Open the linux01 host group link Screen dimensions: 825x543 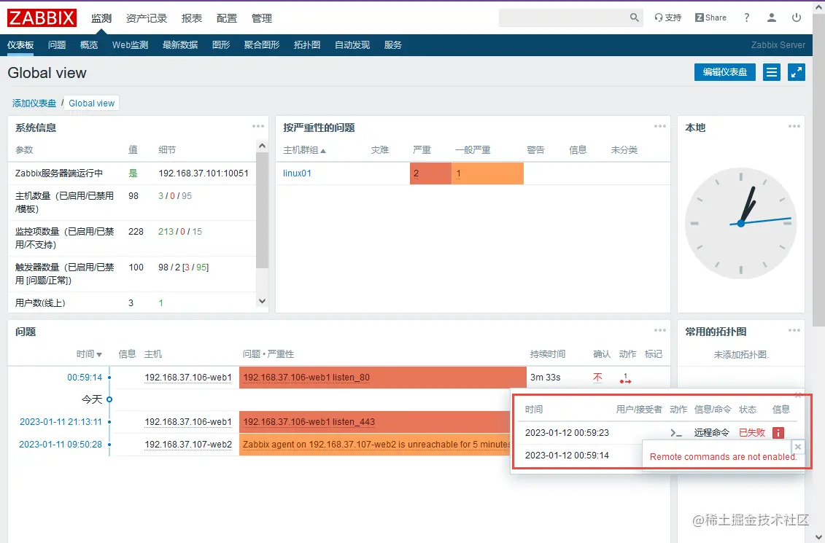297,173
